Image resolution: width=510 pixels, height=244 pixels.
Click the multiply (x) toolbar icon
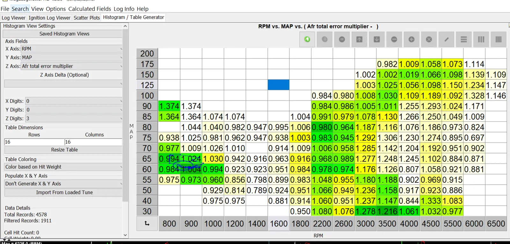click(429, 39)
